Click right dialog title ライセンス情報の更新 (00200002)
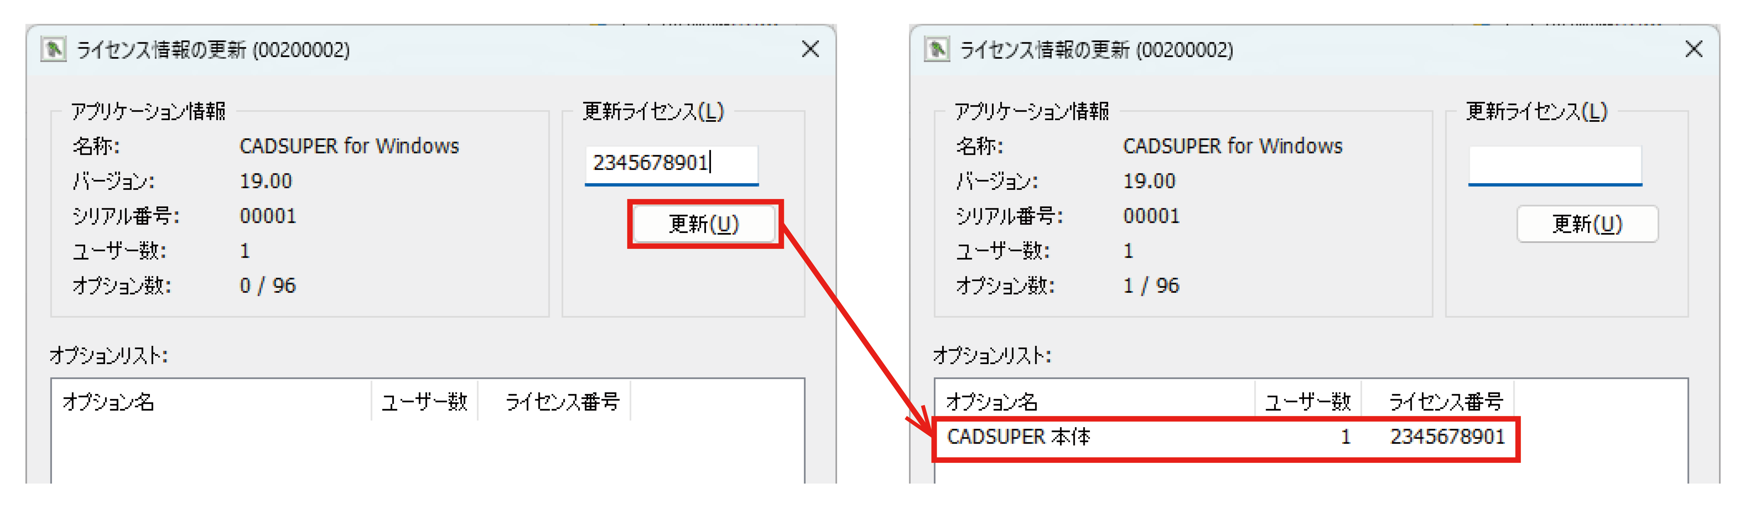The width and height of the screenshot is (1761, 509). pyautogui.click(x=1097, y=50)
